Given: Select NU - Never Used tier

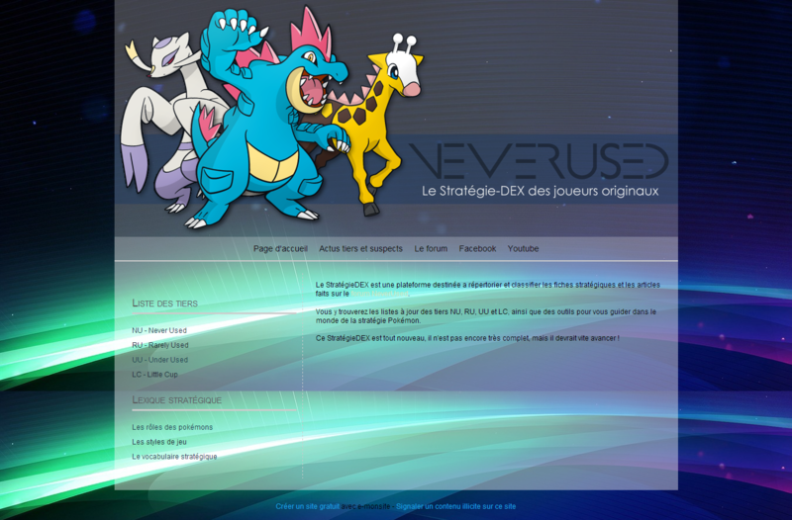Looking at the screenshot, I should [x=159, y=330].
